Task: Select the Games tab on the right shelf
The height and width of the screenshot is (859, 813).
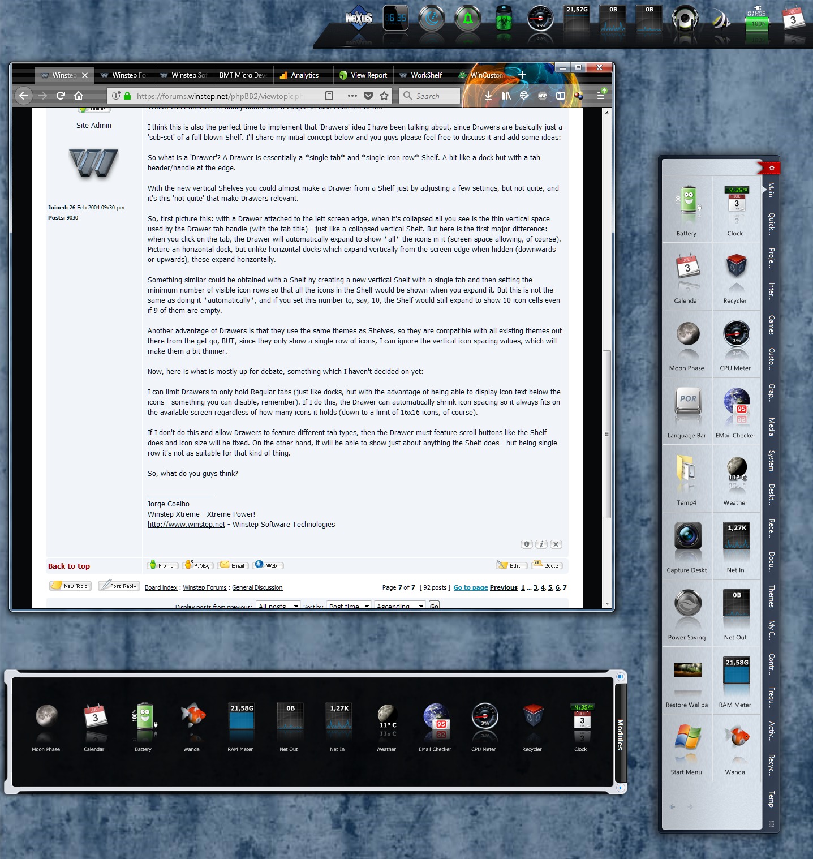Action: pos(771,325)
